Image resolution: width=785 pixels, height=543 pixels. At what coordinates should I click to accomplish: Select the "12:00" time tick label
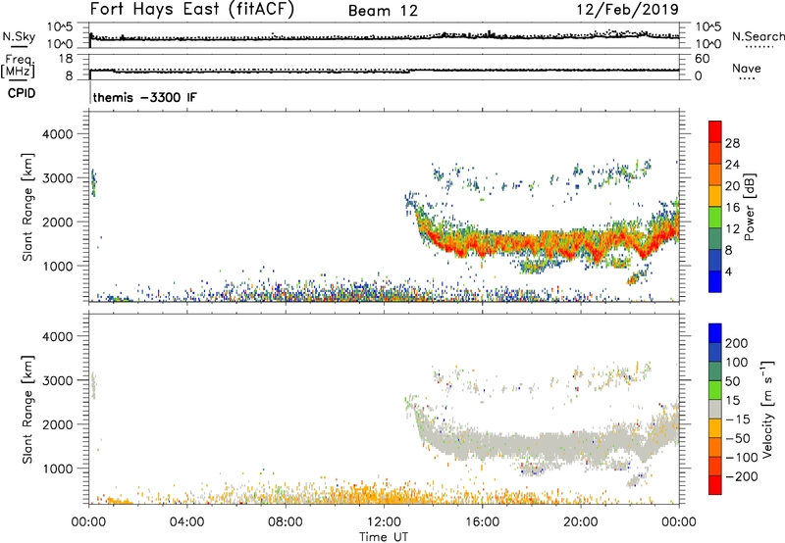pyautogui.click(x=384, y=522)
